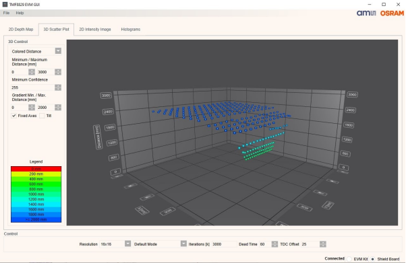This screenshot has height=263, width=406.
Task: Switch to the 2D Depth Map tab
Action: point(21,30)
